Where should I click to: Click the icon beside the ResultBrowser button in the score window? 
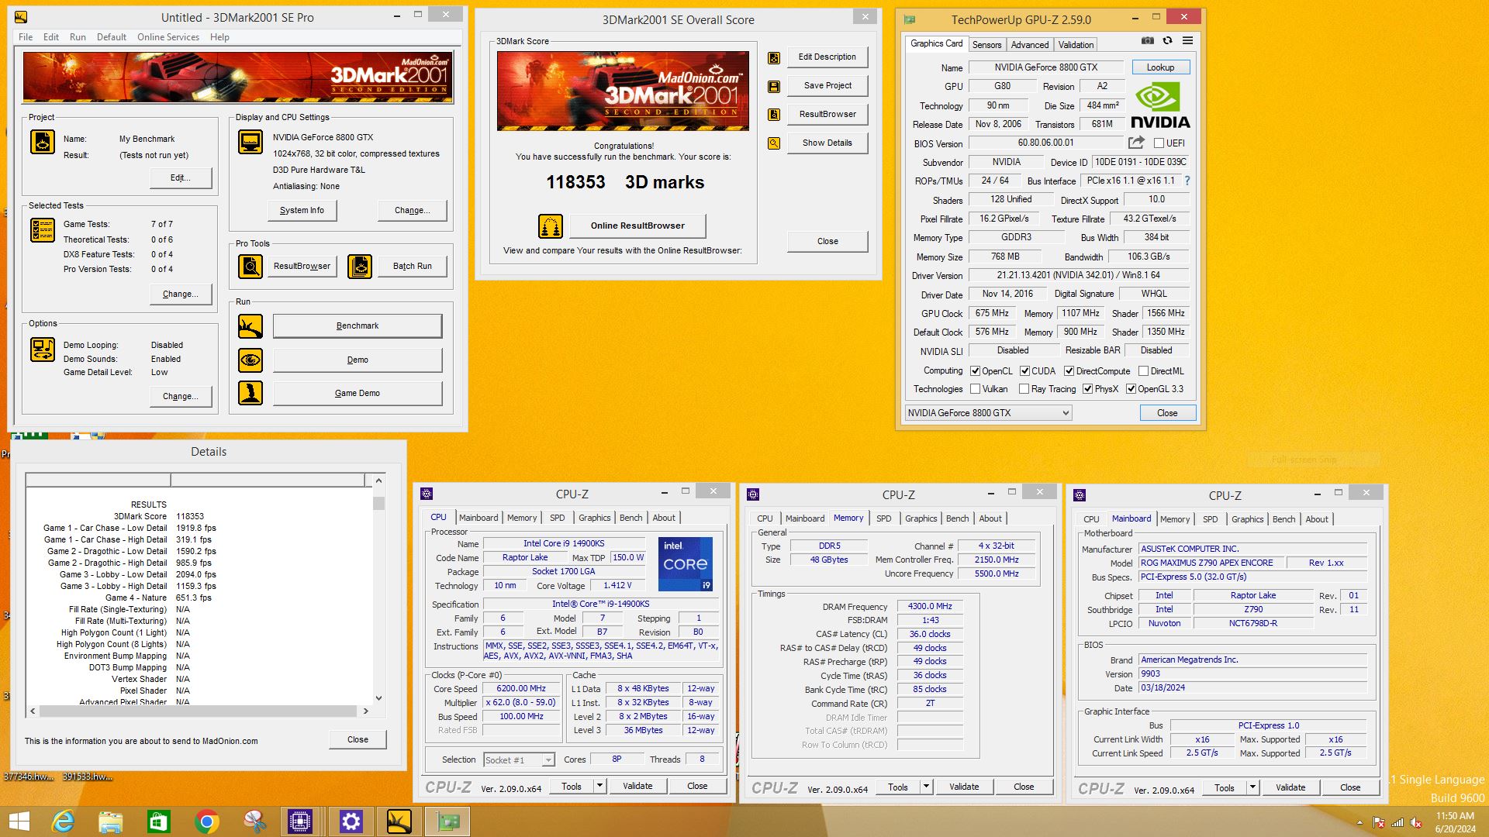click(774, 115)
